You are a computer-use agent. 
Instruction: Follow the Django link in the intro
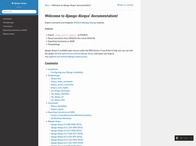(x=93, y=23)
